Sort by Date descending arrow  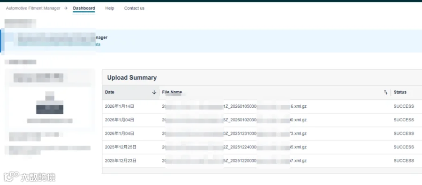pos(154,92)
